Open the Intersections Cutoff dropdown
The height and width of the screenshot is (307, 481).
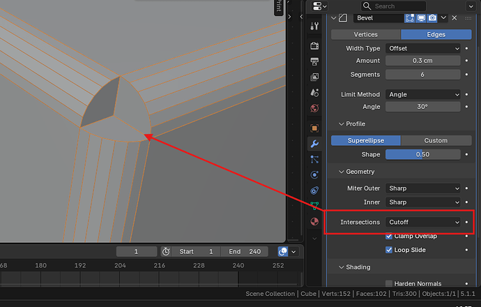[423, 222]
